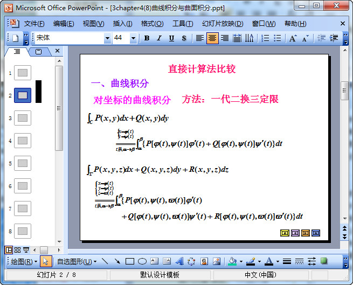The image size is (353, 285).
Task: Open 自选图形(U) AutoShapes menu
Action: [77, 262]
